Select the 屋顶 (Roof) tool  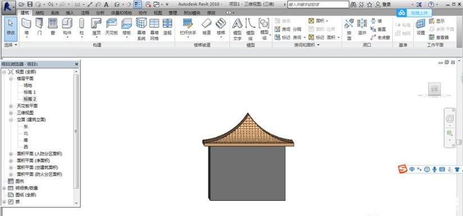pos(96,27)
